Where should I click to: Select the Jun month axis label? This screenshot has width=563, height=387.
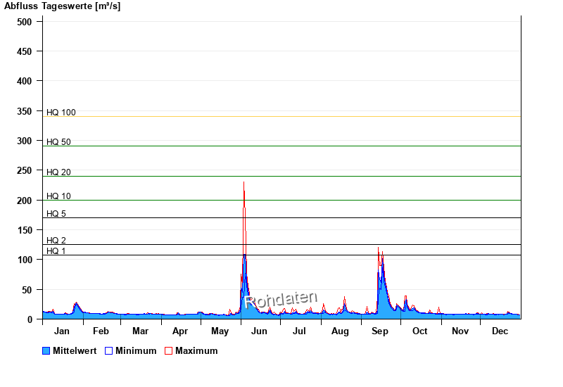pyautogui.click(x=259, y=331)
